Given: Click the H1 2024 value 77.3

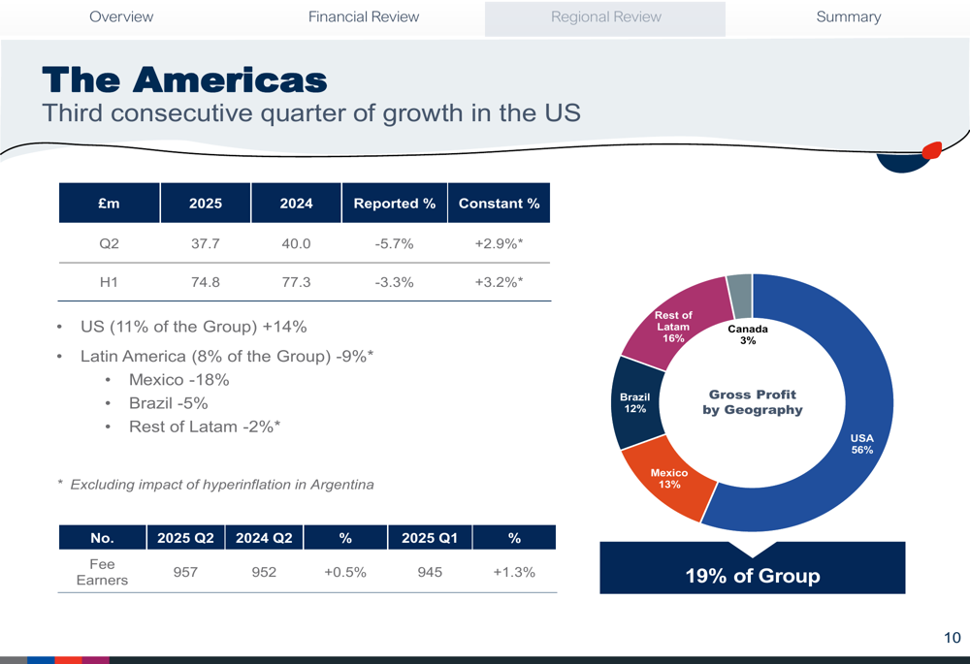Looking at the screenshot, I should (x=296, y=283).
